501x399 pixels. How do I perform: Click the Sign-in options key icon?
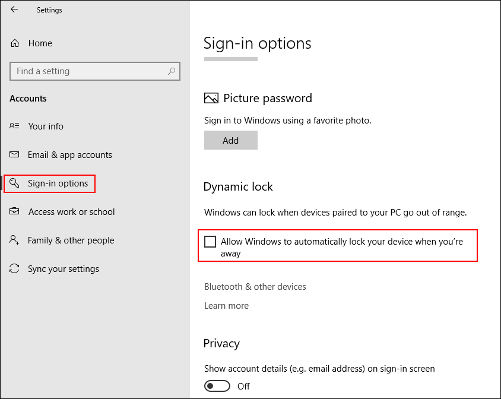[x=14, y=183]
